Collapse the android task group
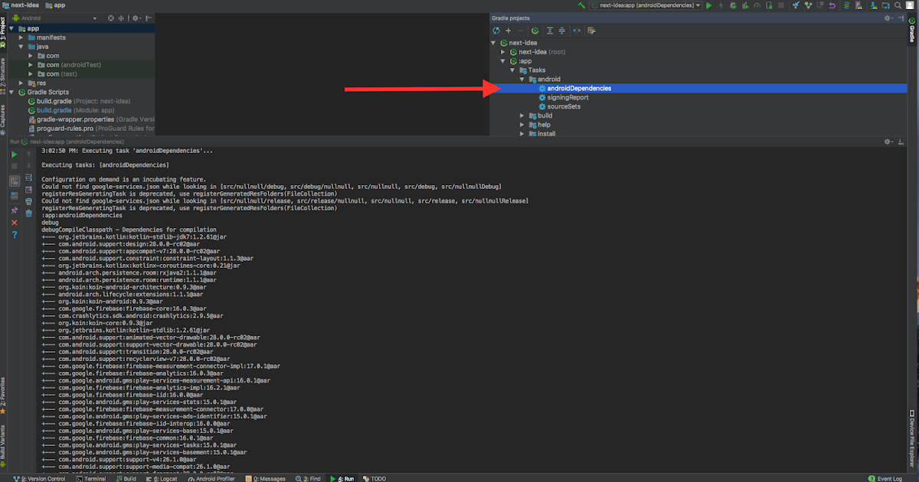 (x=522, y=79)
